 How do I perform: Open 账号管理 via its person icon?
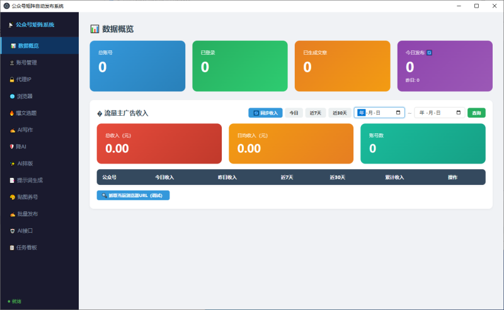pos(12,63)
